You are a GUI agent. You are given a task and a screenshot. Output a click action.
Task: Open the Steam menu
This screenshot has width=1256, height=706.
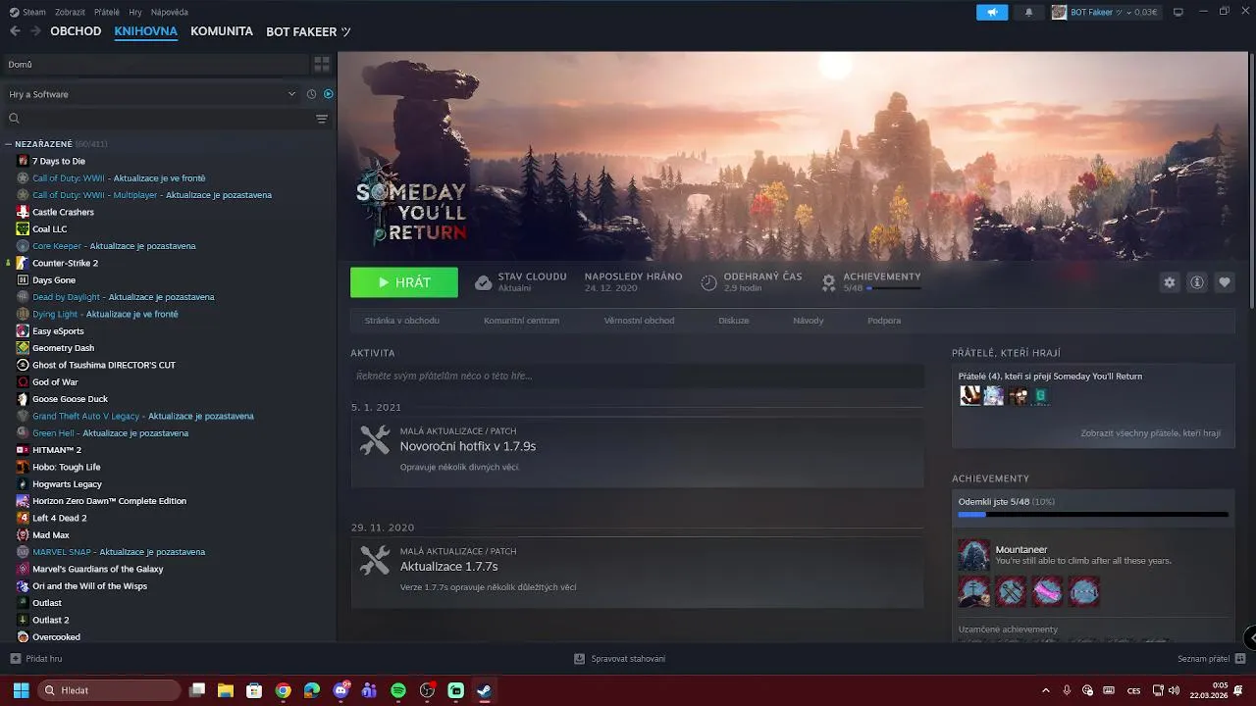click(27, 12)
